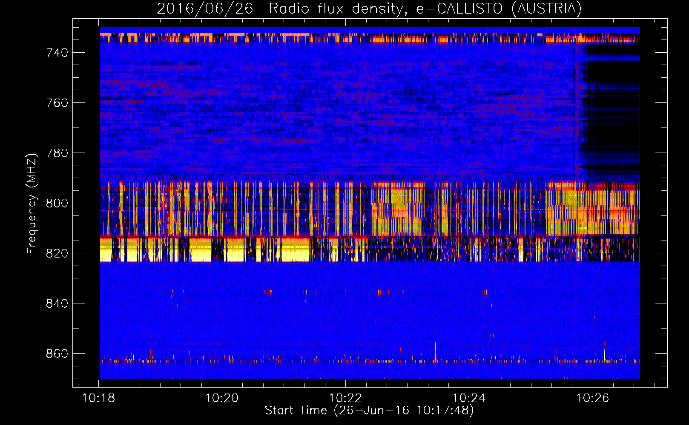
Task: Select the 860 frequency tick label
Action: tap(57, 354)
